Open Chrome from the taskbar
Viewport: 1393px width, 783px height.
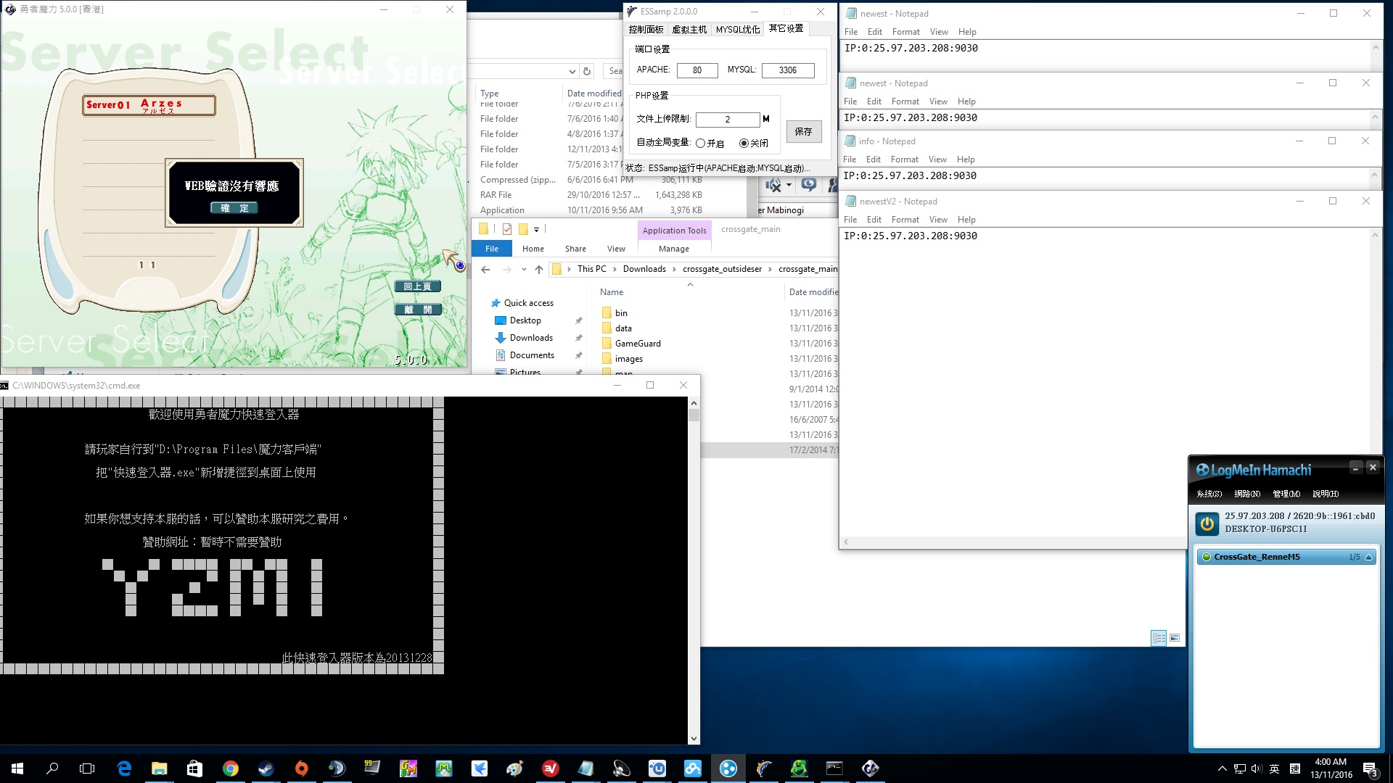pyautogui.click(x=231, y=768)
